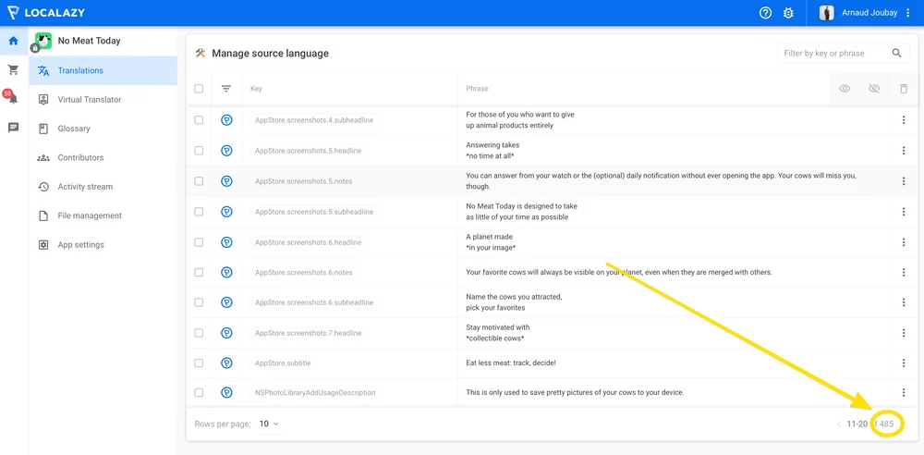The height and width of the screenshot is (455, 924).
Task: Click the Filter by key or phrase field
Action: [832, 54]
